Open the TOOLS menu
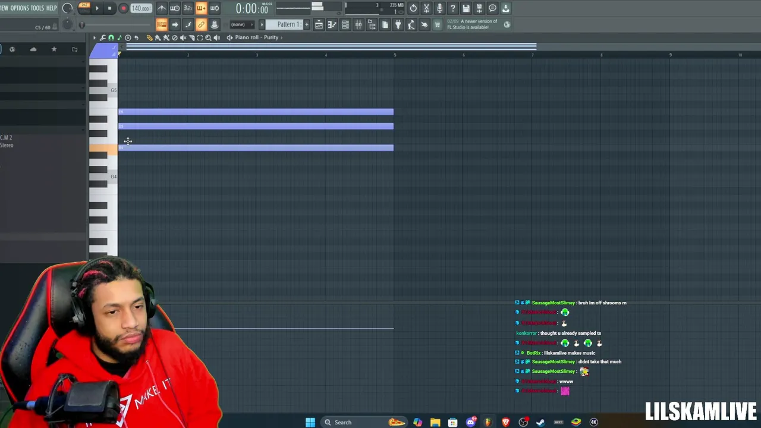761x428 pixels. click(37, 8)
